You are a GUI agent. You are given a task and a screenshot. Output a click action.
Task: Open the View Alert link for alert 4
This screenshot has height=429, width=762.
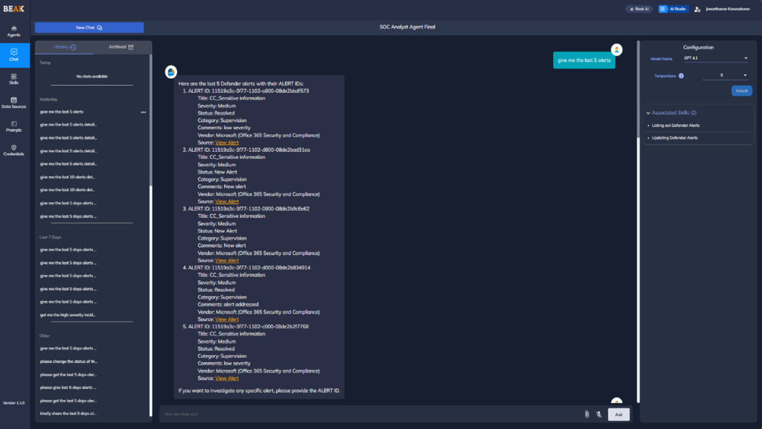coord(227,319)
